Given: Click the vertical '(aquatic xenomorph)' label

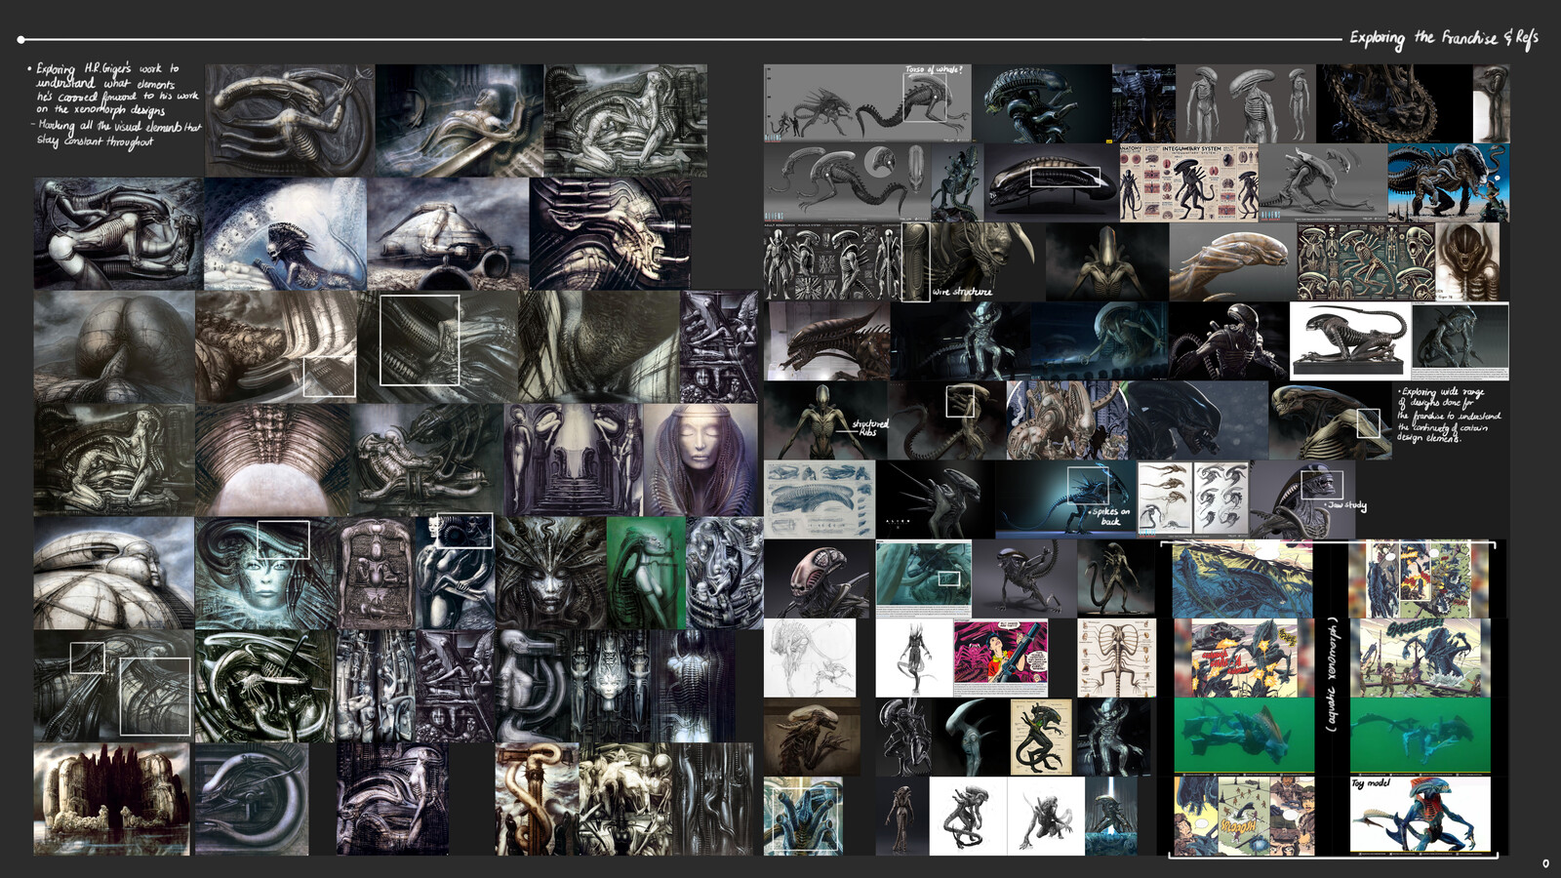Looking at the screenshot, I should pos(1332,673).
